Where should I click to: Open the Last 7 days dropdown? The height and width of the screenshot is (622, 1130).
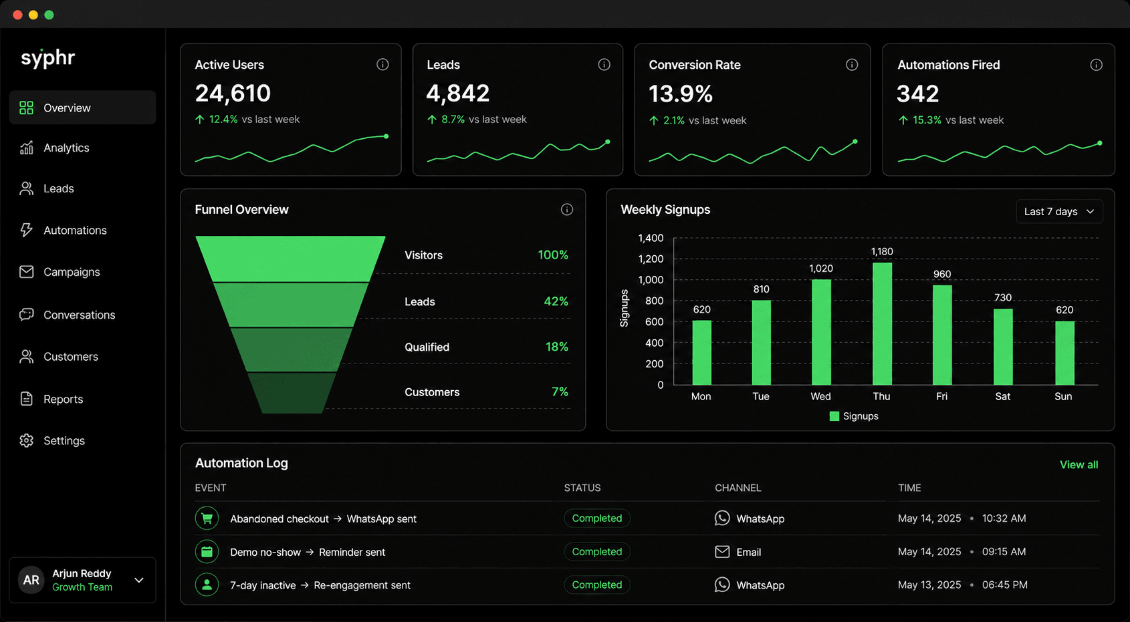[x=1059, y=211]
